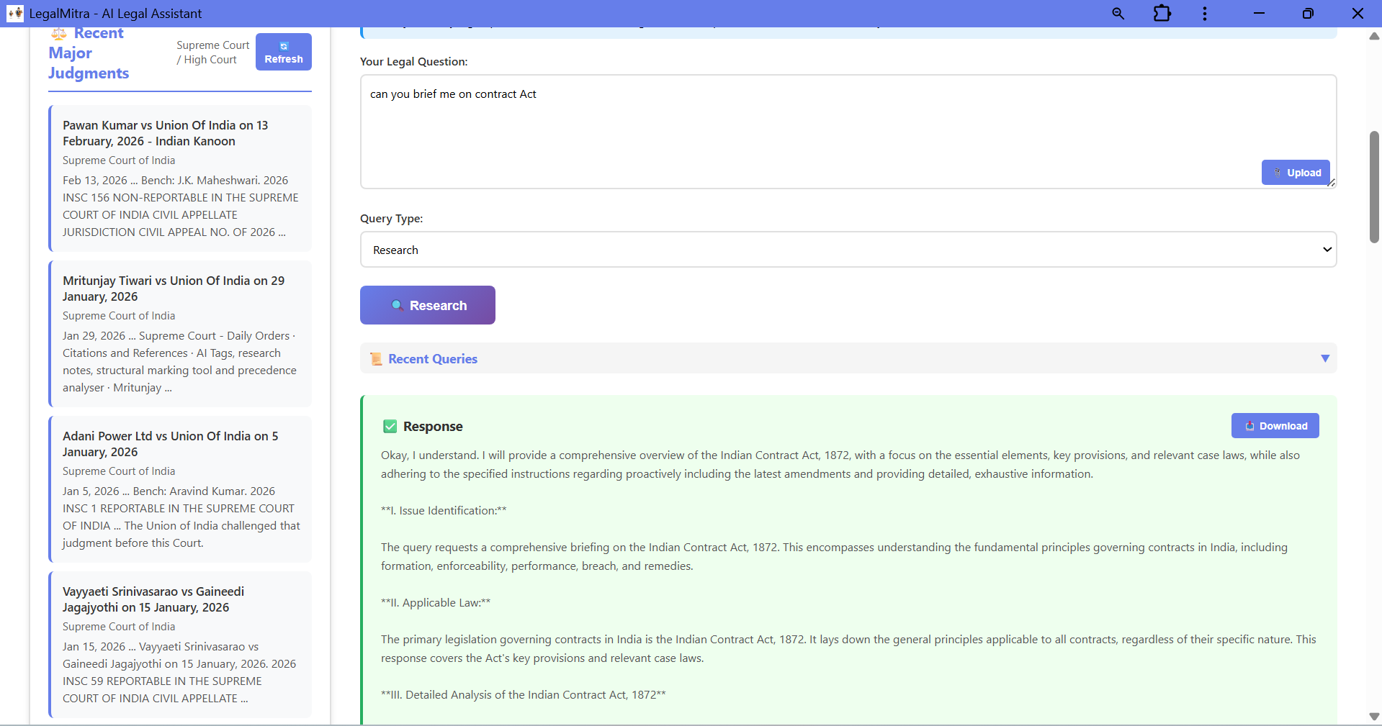This screenshot has height=726, width=1382.
Task: Open Adani Power Ltd vs Union judgment
Action: pyautogui.click(x=170, y=444)
